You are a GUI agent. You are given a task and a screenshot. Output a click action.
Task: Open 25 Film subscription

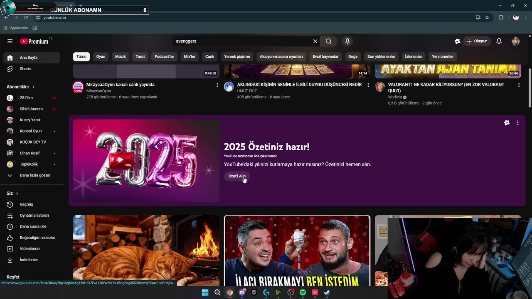[32, 98]
